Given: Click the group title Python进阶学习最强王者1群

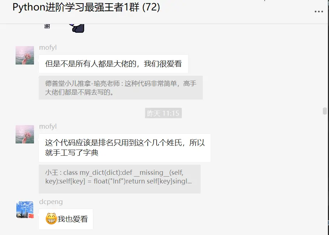Looking at the screenshot, I should 76,7.
